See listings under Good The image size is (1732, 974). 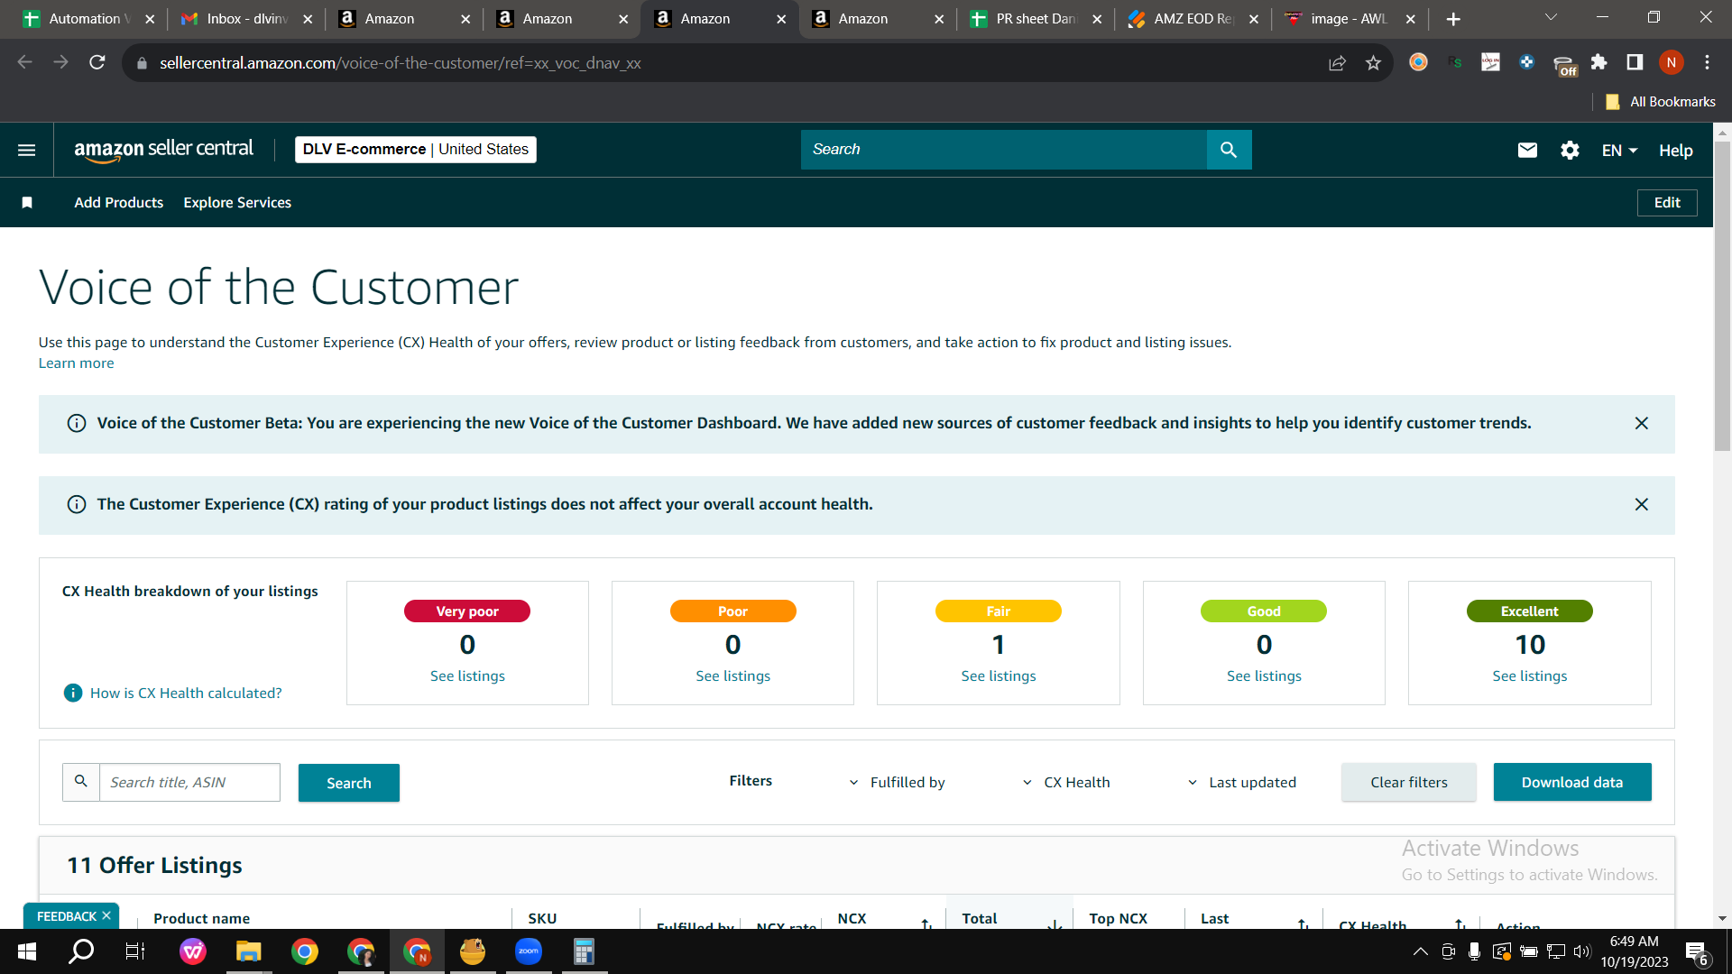point(1264,676)
